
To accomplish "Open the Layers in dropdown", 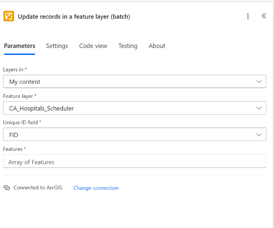I will click(x=134, y=82).
